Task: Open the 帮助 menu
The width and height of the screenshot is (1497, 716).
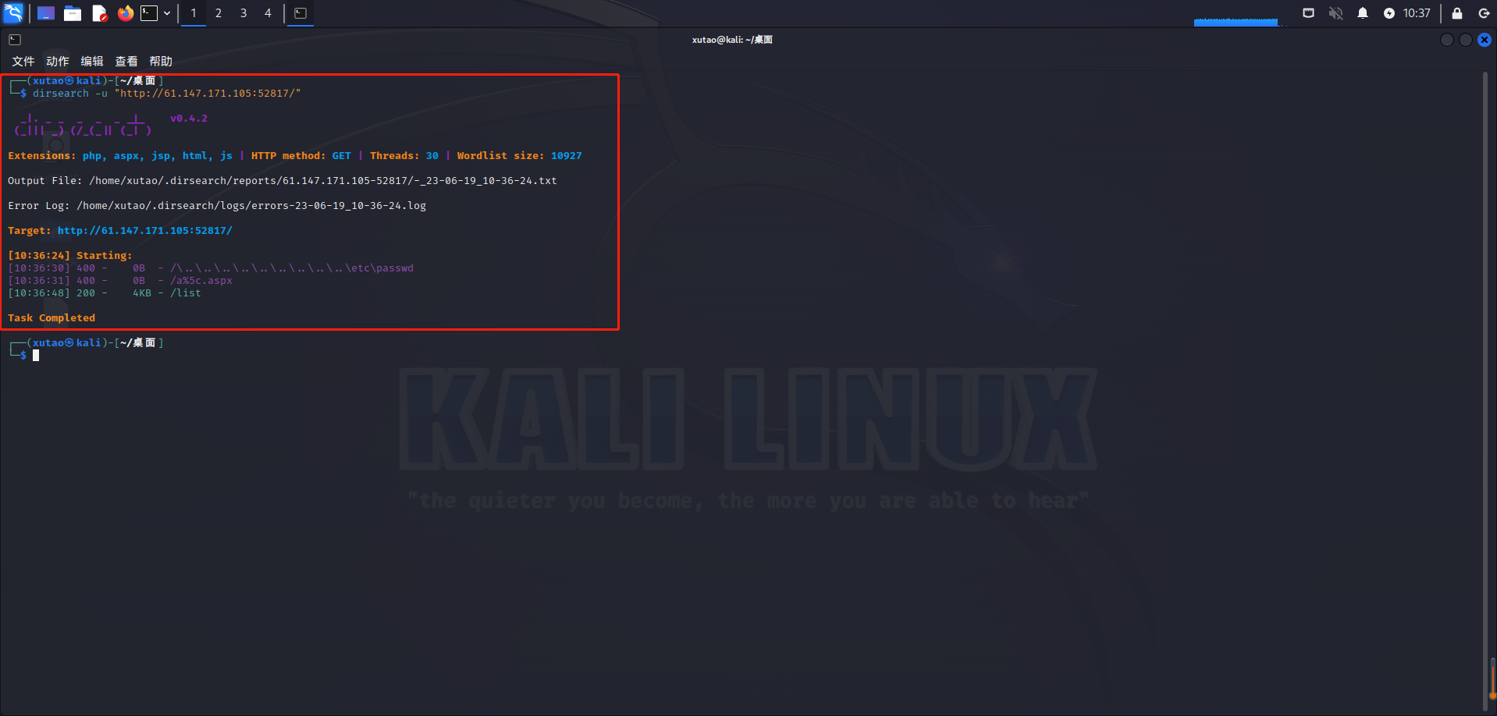Action: click(161, 62)
